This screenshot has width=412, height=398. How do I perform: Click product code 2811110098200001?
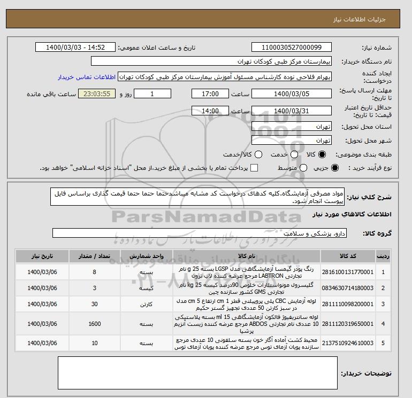tap(348, 304)
